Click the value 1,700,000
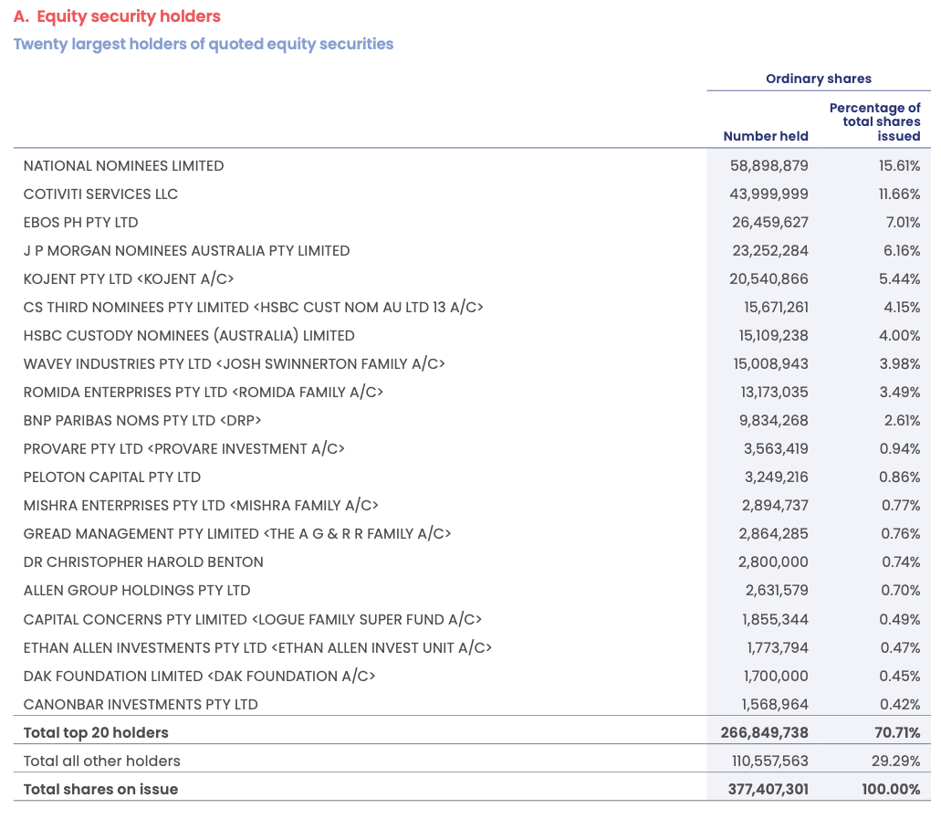This screenshot has width=941, height=819. pos(776,676)
